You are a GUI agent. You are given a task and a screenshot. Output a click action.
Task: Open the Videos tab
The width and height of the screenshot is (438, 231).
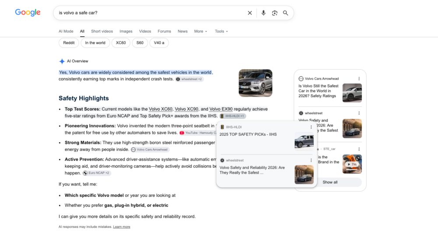145,31
